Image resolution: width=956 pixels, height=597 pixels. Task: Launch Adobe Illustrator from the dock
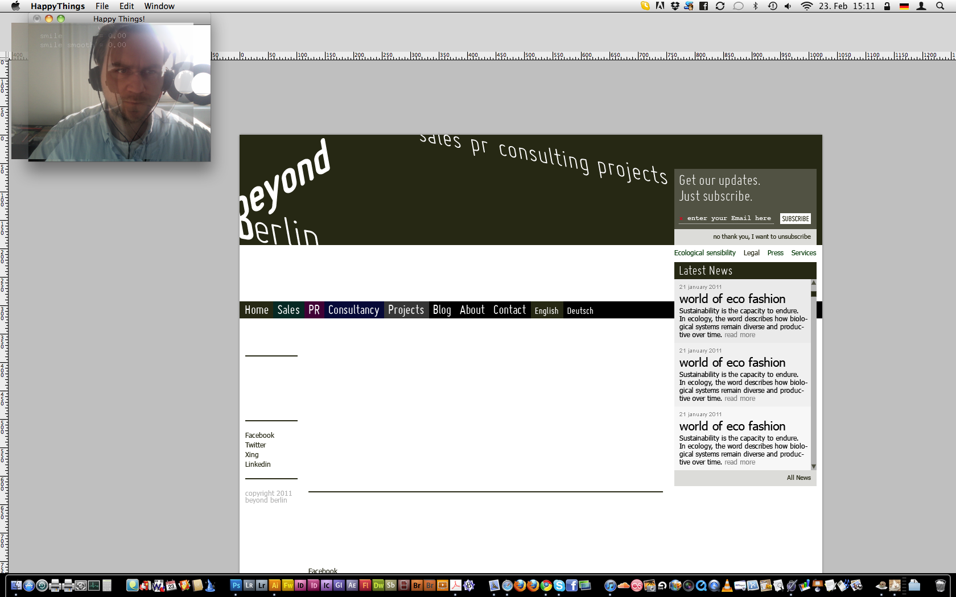(275, 585)
